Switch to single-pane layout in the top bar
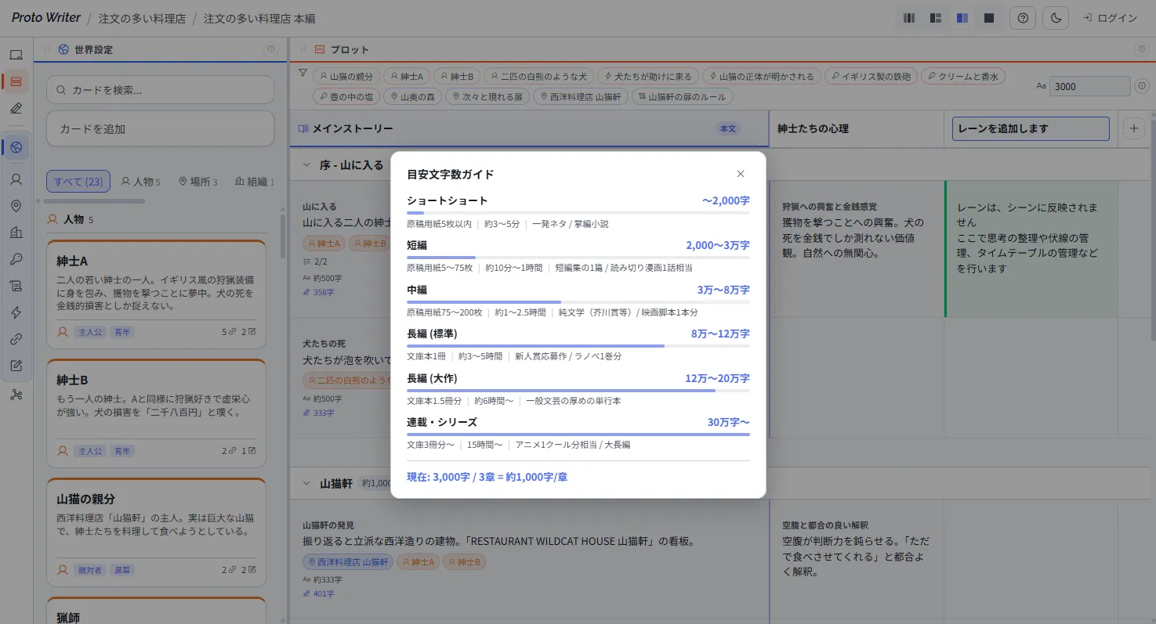Viewport: 1156px width, 624px height. pos(989,17)
